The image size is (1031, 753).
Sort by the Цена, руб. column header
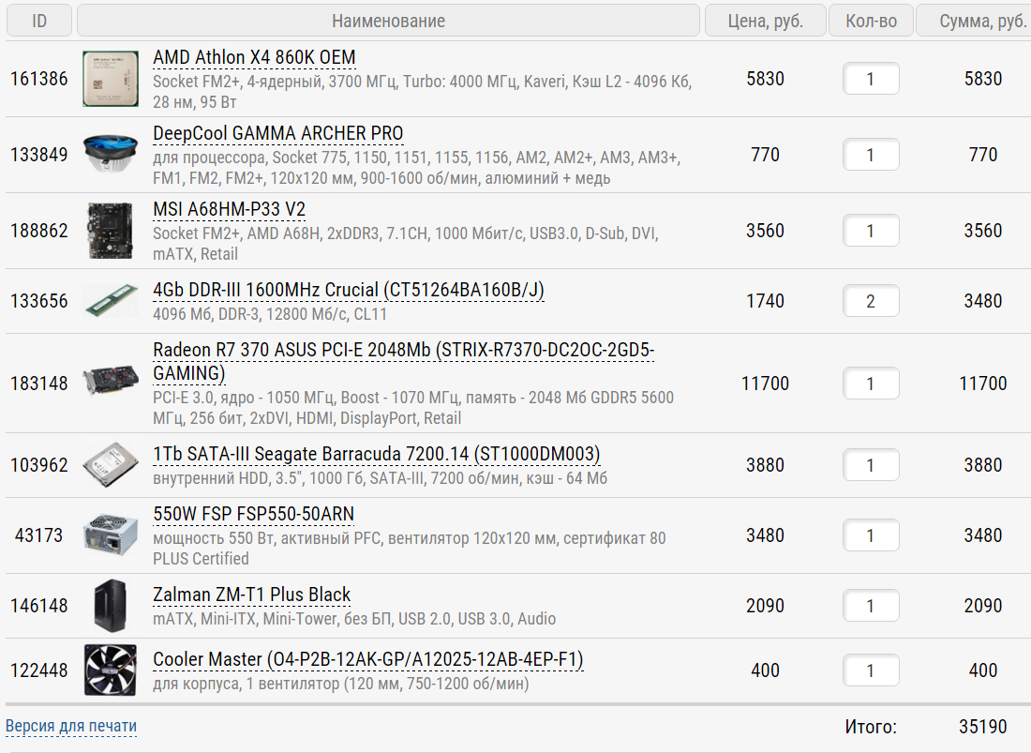tap(765, 21)
